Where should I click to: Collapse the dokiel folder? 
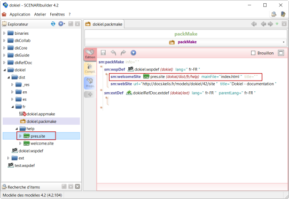coord(4,70)
